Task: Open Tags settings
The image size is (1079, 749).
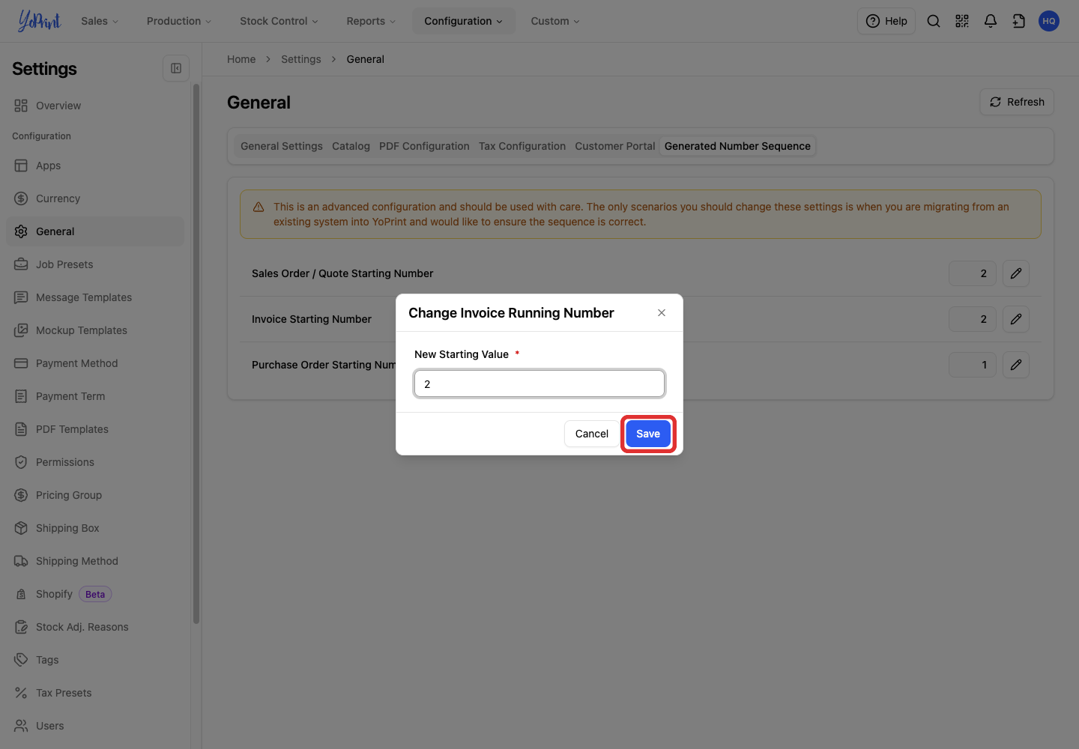Action: coord(95,660)
